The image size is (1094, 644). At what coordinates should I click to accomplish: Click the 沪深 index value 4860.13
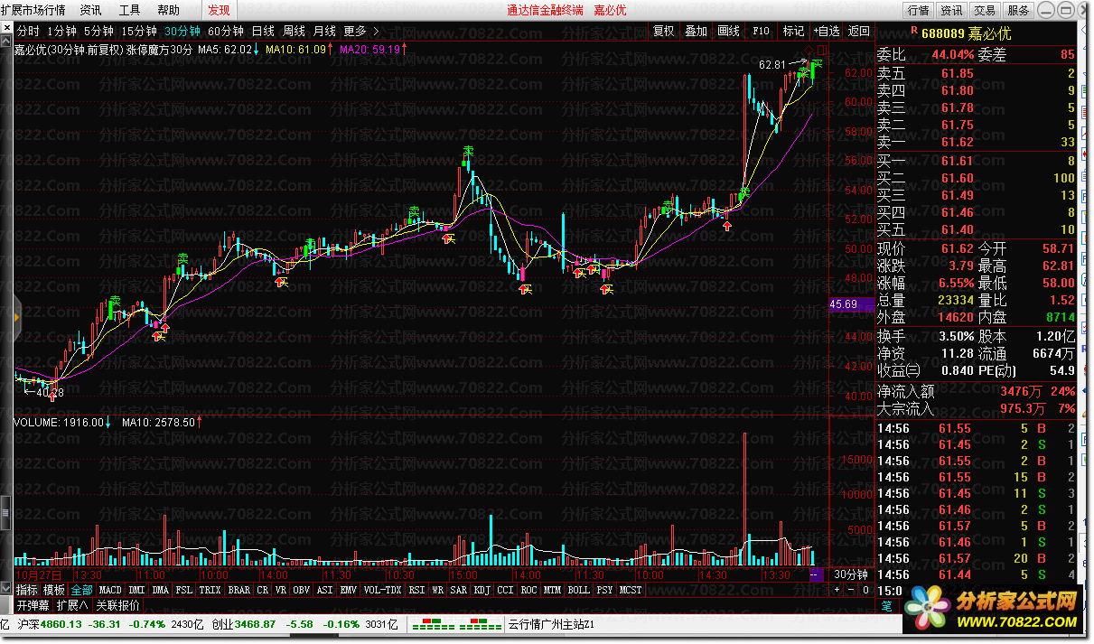(60, 624)
